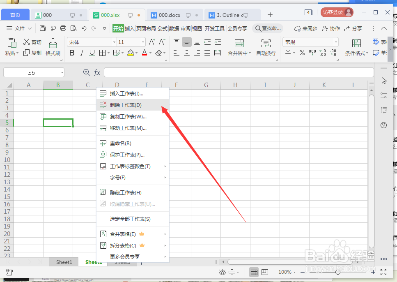This screenshot has width=397, height=282.
Task: Toggle italic formatting
Action: (81, 53)
